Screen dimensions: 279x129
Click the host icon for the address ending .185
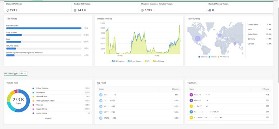(x=101, y=106)
